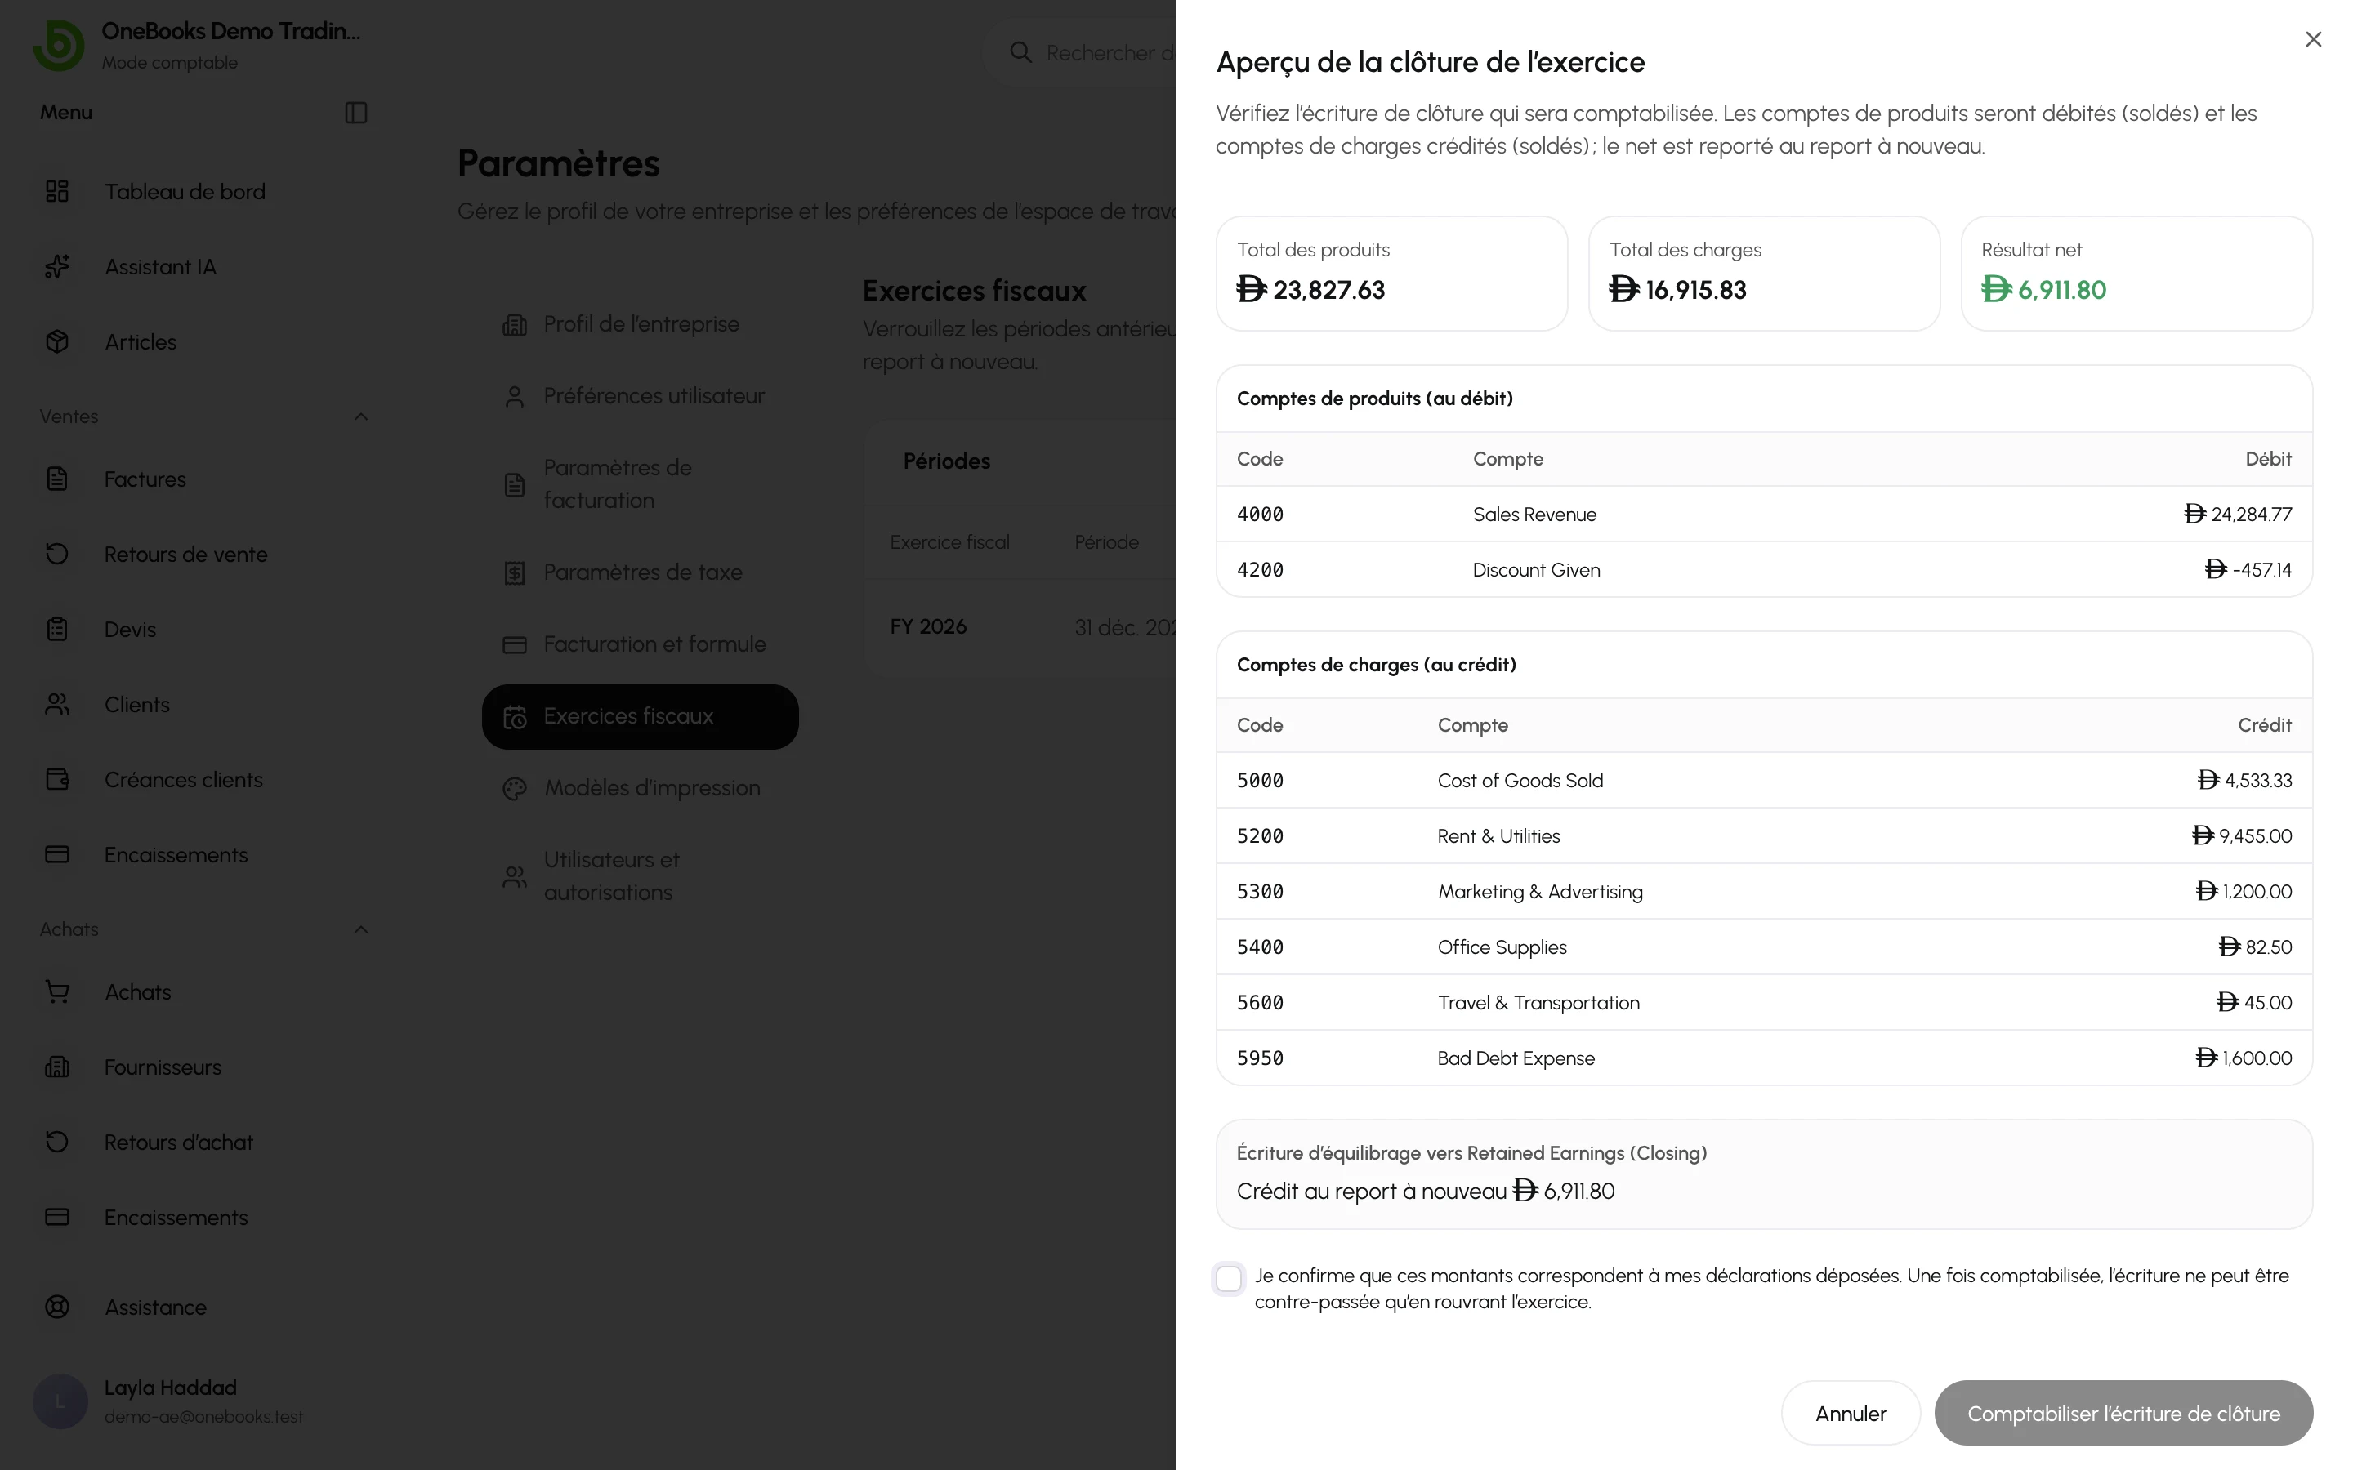Click Comptabiliser l'écriture de clôture button

click(x=2123, y=1413)
